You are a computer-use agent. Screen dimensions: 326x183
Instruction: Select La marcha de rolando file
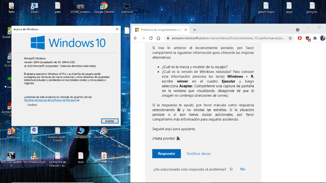click(x=57, y=159)
